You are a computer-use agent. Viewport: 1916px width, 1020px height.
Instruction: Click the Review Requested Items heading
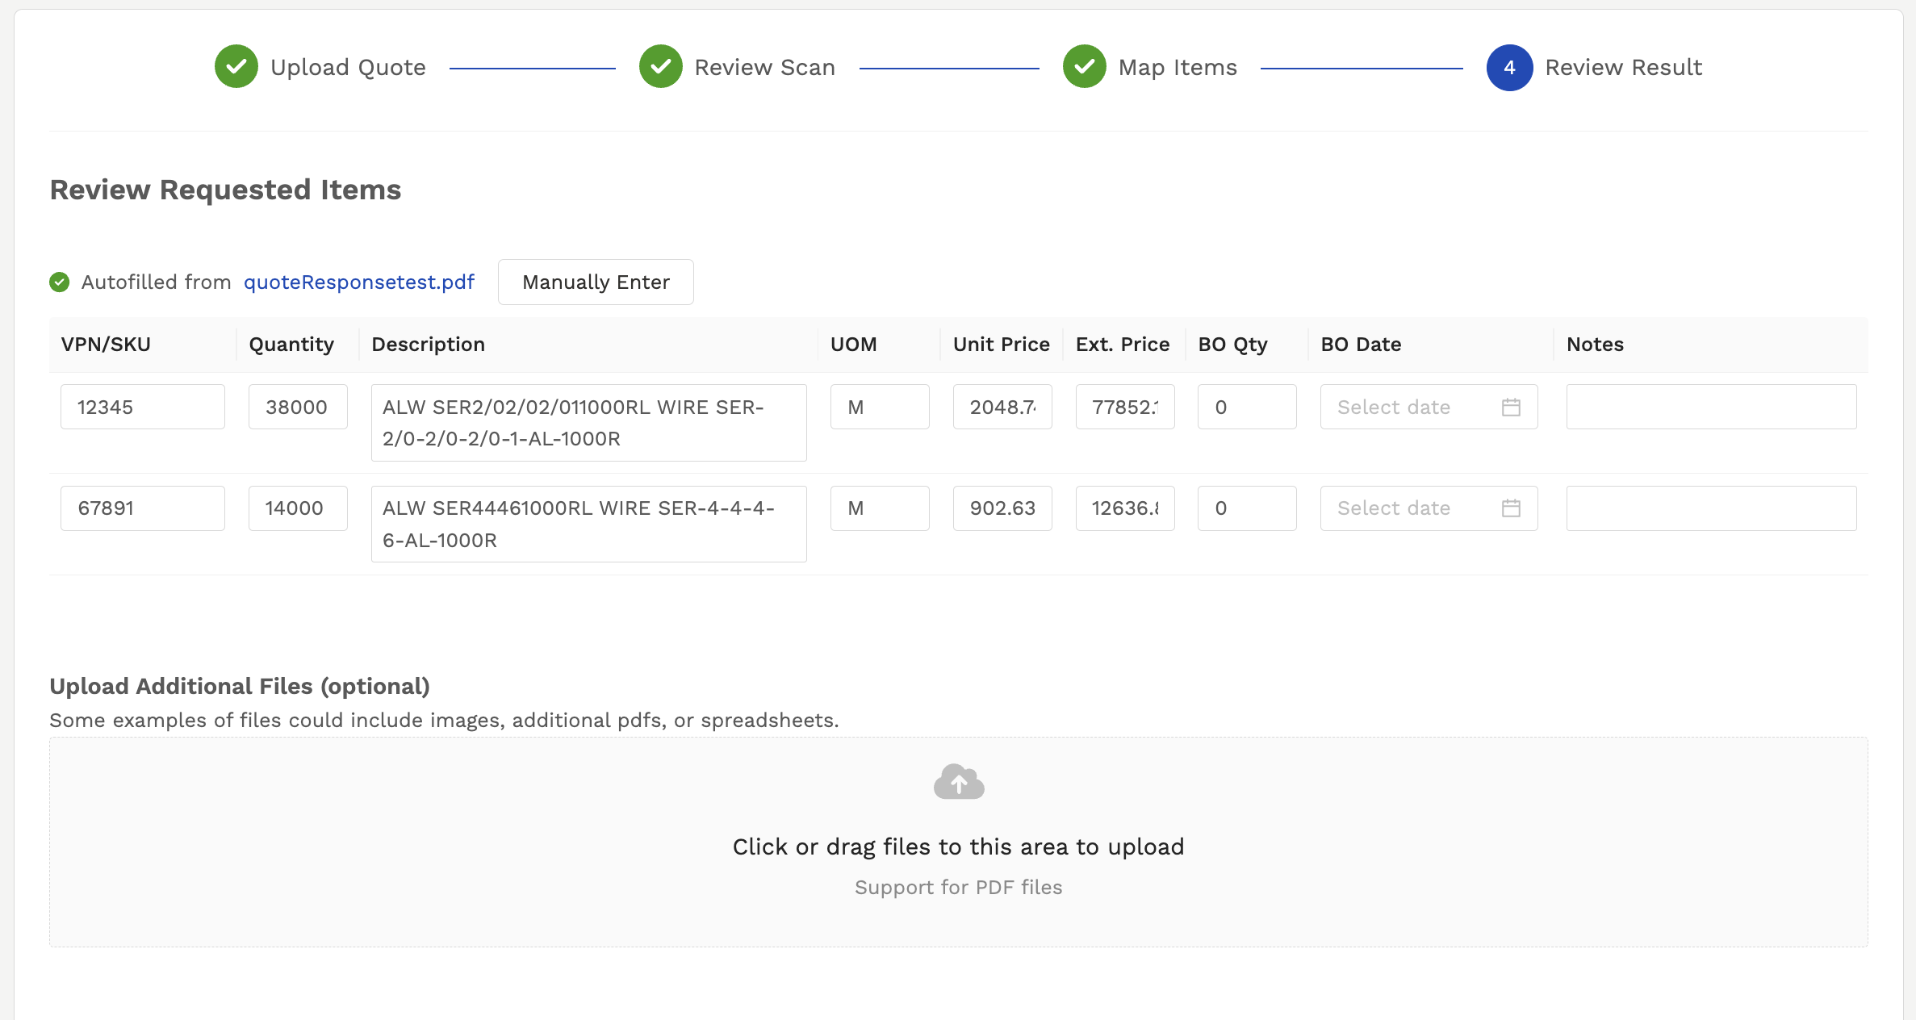point(225,190)
